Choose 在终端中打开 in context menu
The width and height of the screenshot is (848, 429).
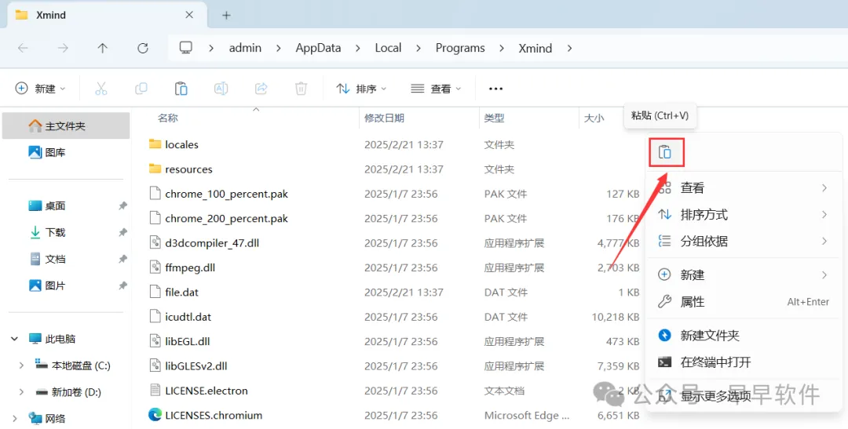click(x=744, y=362)
